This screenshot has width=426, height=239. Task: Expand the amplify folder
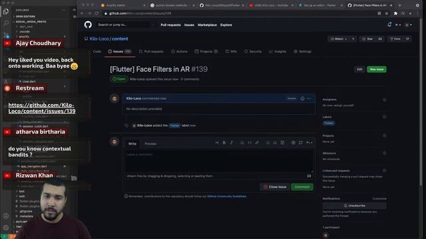[24, 37]
